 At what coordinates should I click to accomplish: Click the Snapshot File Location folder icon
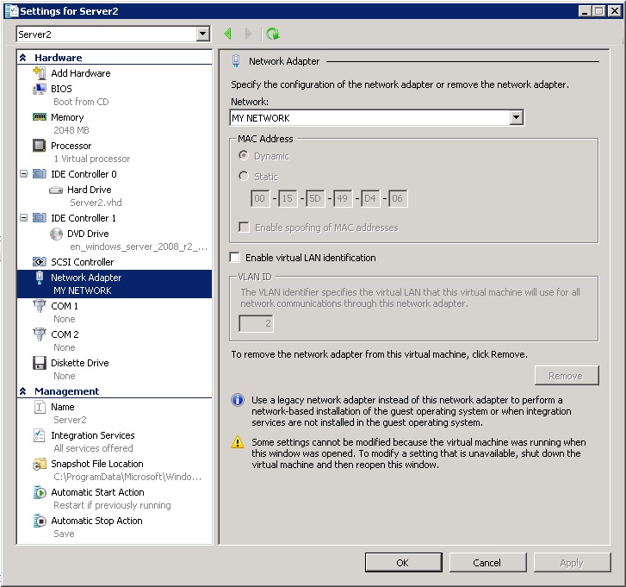coord(39,464)
